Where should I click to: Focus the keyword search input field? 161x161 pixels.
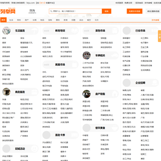[x=76, y=11]
